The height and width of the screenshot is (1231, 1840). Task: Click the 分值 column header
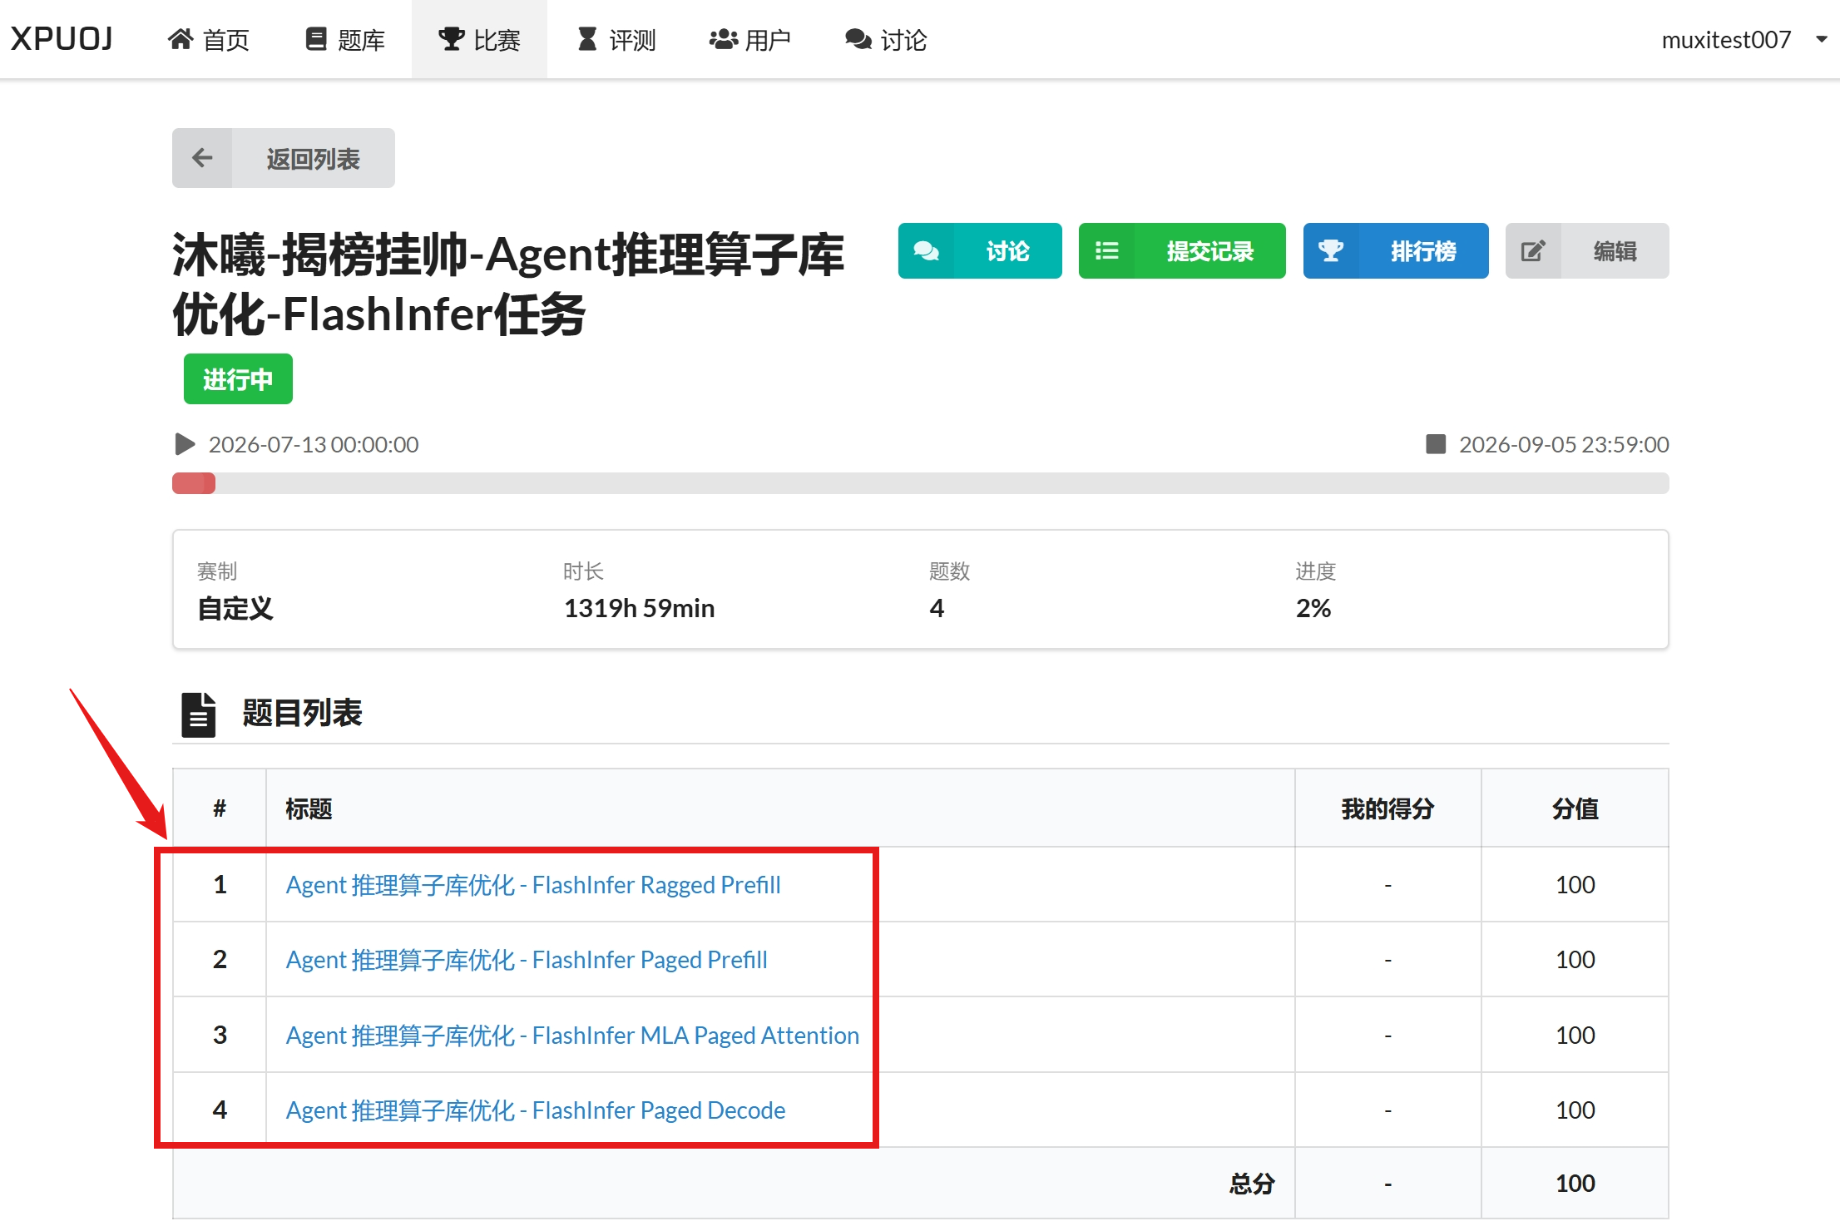[x=1575, y=808]
